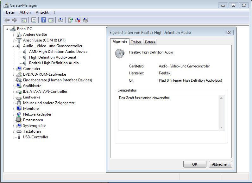Viewport: 252px width, 183px height.
Task: Open the ? help menu
Action: click(54, 12)
